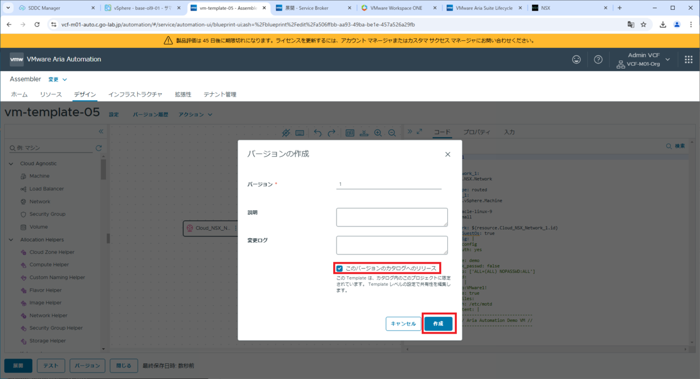Click into the 変更ログ change log textarea
The width and height of the screenshot is (700, 379).
coord(392,245)
